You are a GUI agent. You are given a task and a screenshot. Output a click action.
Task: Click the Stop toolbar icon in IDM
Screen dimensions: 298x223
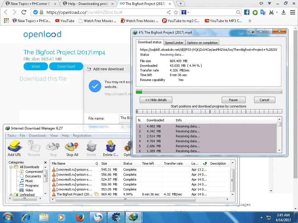[53, 148]
